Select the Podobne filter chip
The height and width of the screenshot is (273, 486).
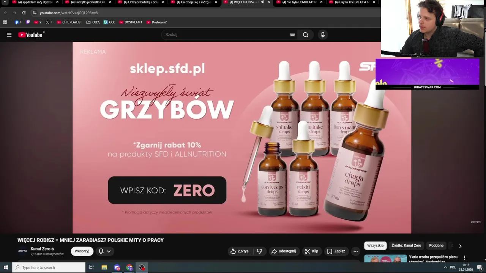(436, 246)
